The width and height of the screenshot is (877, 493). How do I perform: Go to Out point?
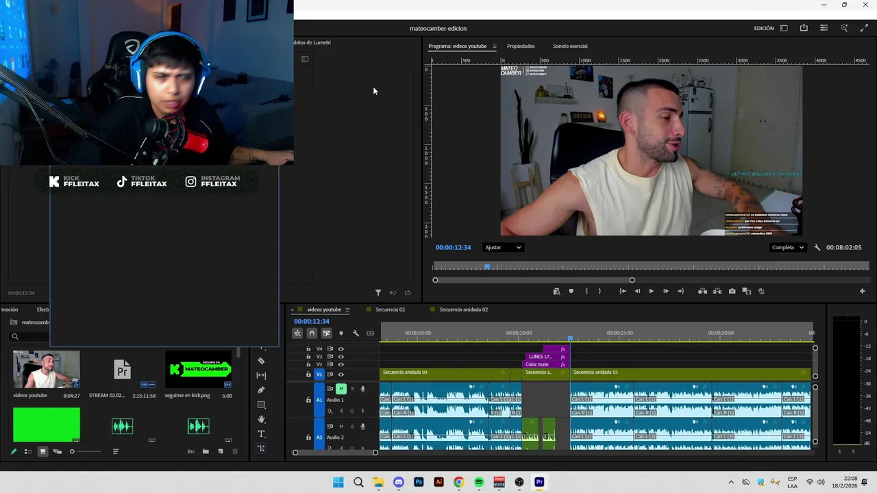click(680, 292)
